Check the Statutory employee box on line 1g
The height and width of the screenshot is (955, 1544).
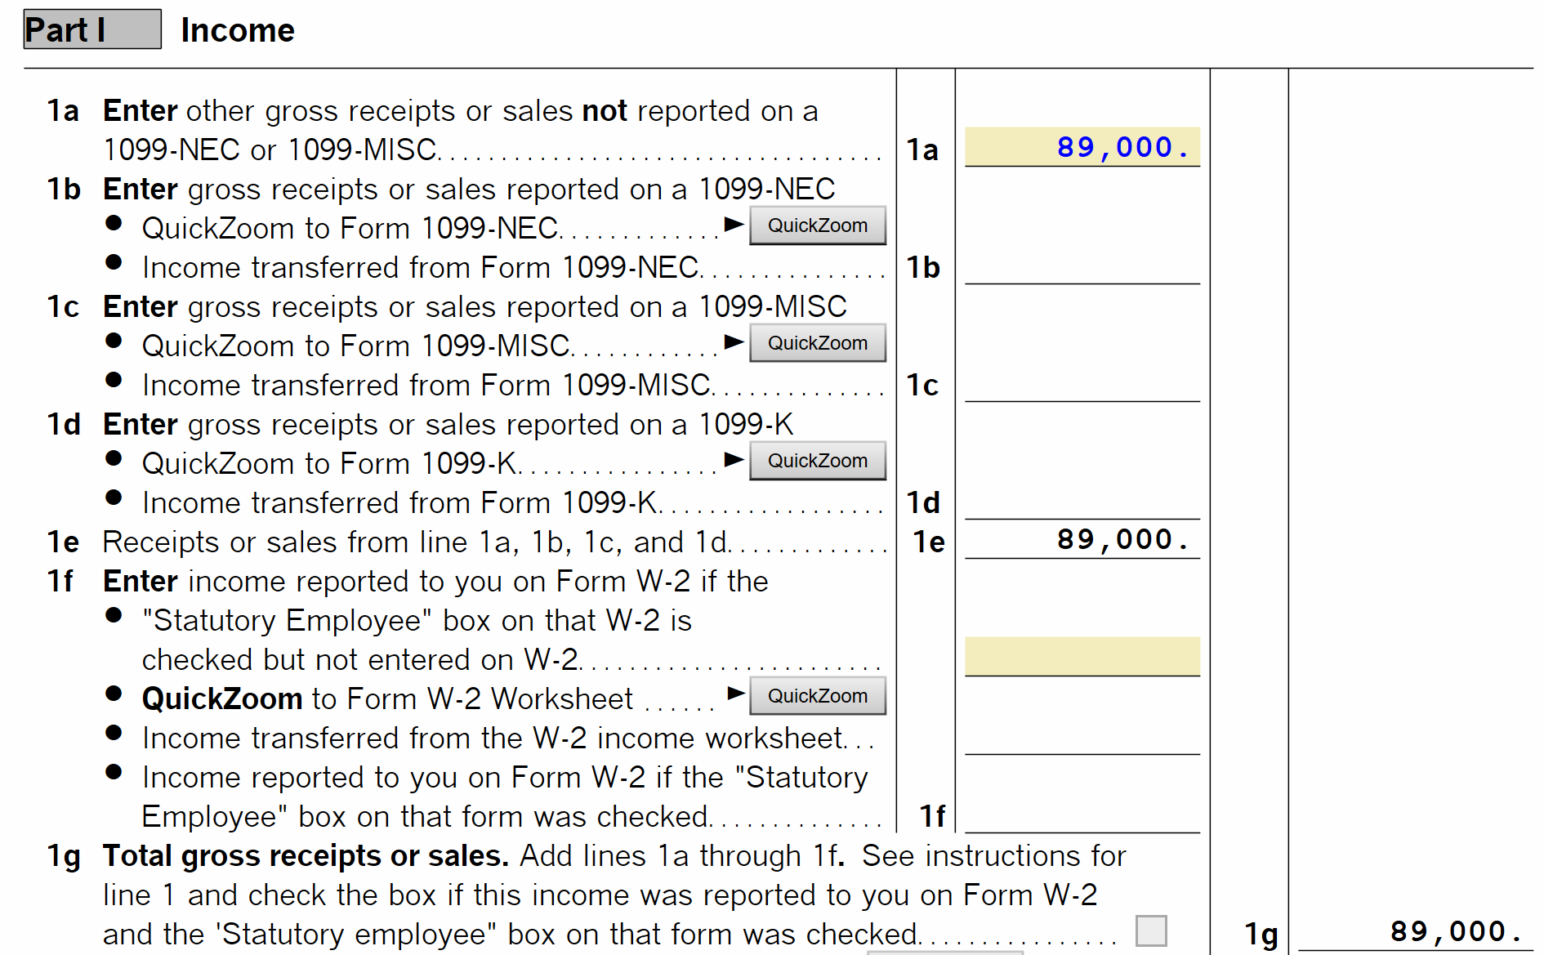[x=1150, y=930]
